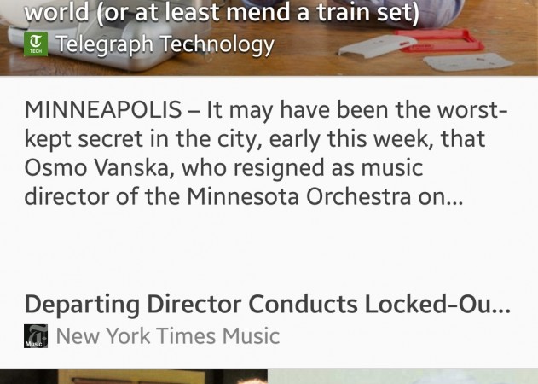Screen dimensions: 538x384
Task: Tap blank area in the Minneapolis article card
Action: (269, 251)
